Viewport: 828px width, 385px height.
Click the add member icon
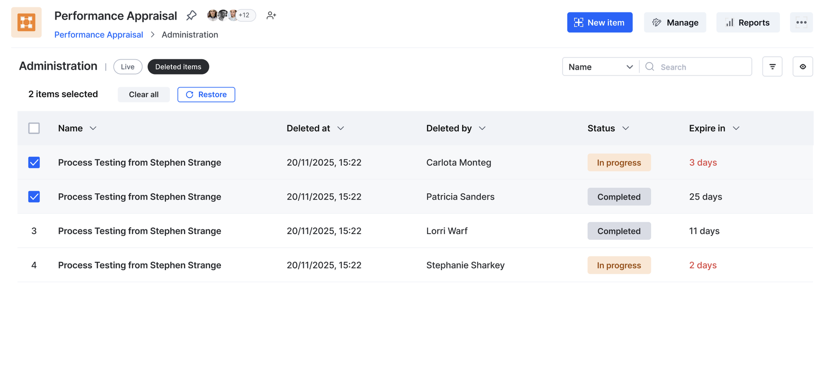coord(272,15)
